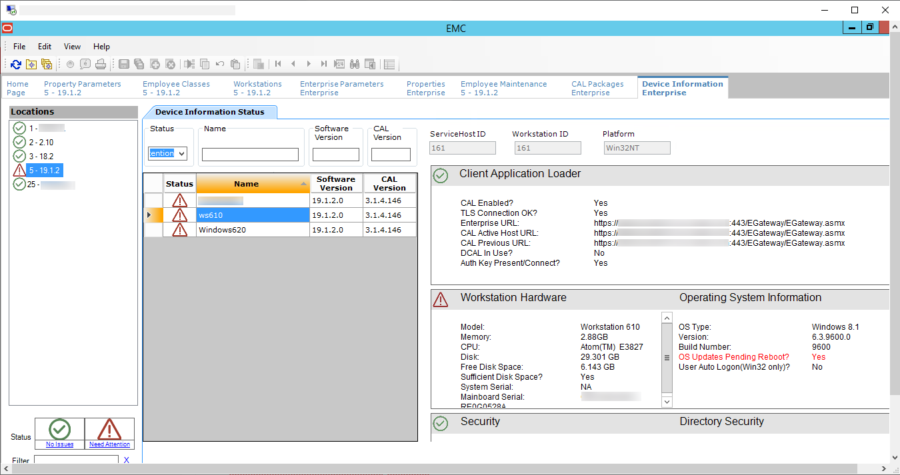This screenshot has height=475, width=900.
Task: Click the Need Attention warning icon next to ws610
Action: [x=179, y=215]
